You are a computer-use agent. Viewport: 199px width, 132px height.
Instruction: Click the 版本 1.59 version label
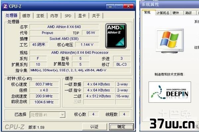click(x=36, y=127)
